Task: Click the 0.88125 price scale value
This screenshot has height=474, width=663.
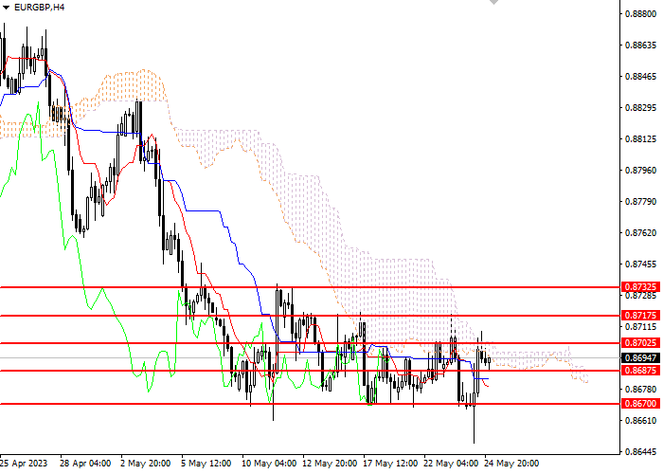Action: pos(640,139)
